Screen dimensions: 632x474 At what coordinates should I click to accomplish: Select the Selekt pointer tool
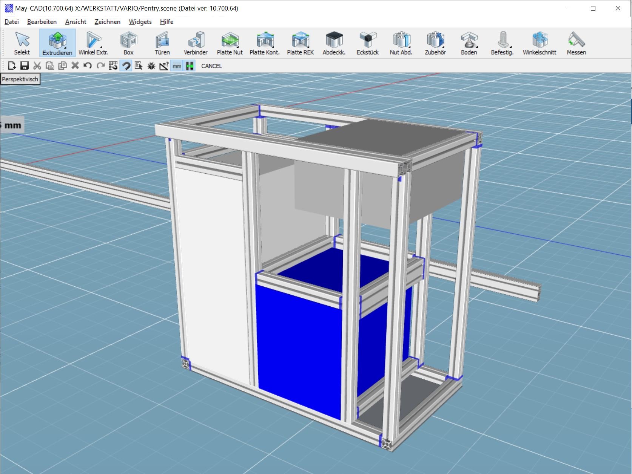point(22,43)
